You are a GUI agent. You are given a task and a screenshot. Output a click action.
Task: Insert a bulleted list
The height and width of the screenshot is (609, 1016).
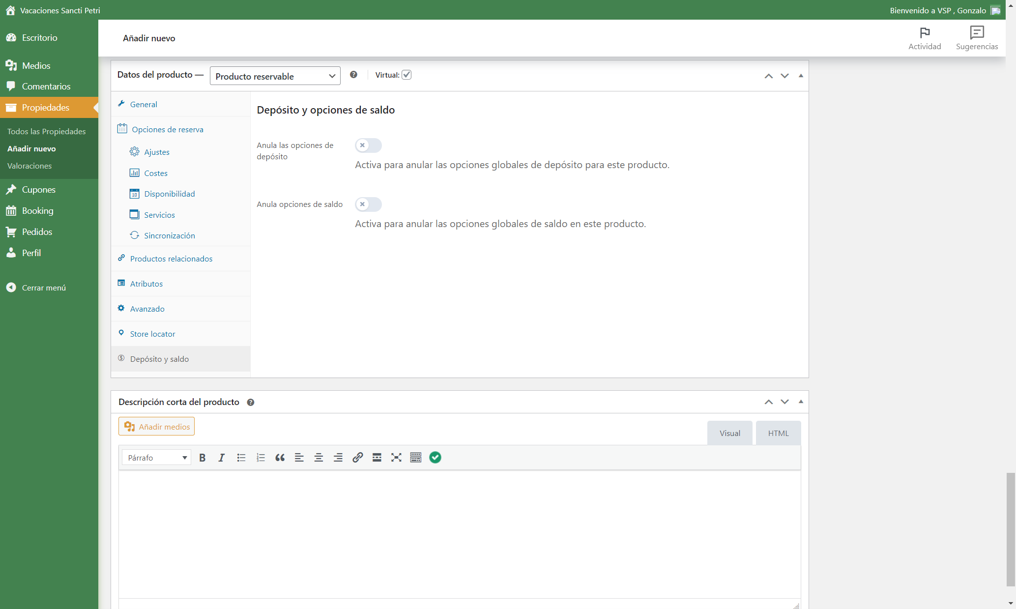(x=241, y=458)
